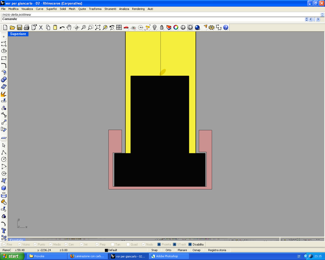Select the Pan hand tool
The image size is (325, 260).
pos(69,27)
